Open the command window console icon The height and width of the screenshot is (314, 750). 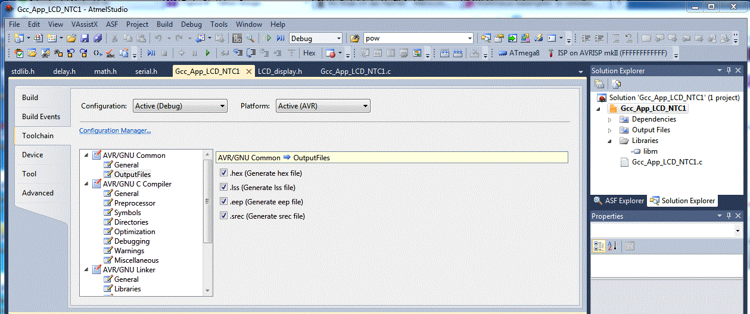point(552,38)
